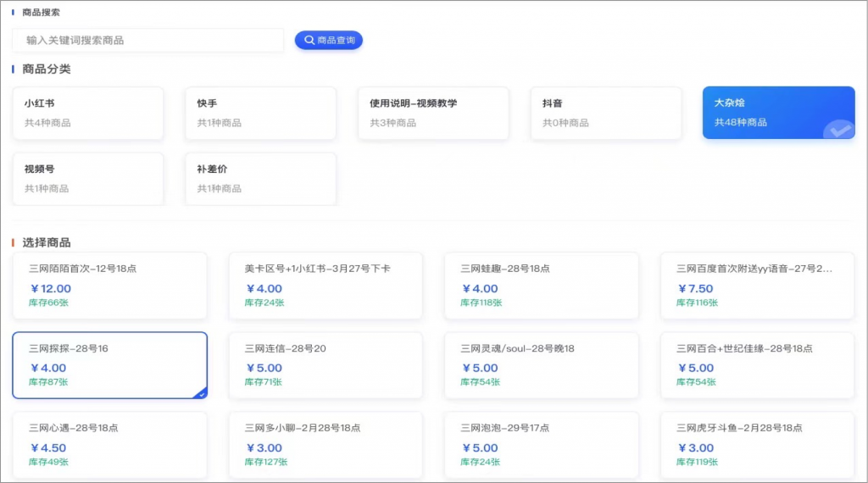The image size is (868, 483).
Task: Choose product 美卡区号+1小红书-3月27号下卡
Action: pos(325,286)
